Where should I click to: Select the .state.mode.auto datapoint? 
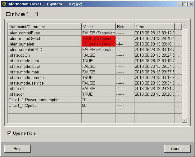pyautogui.click(x=45, y=61)
